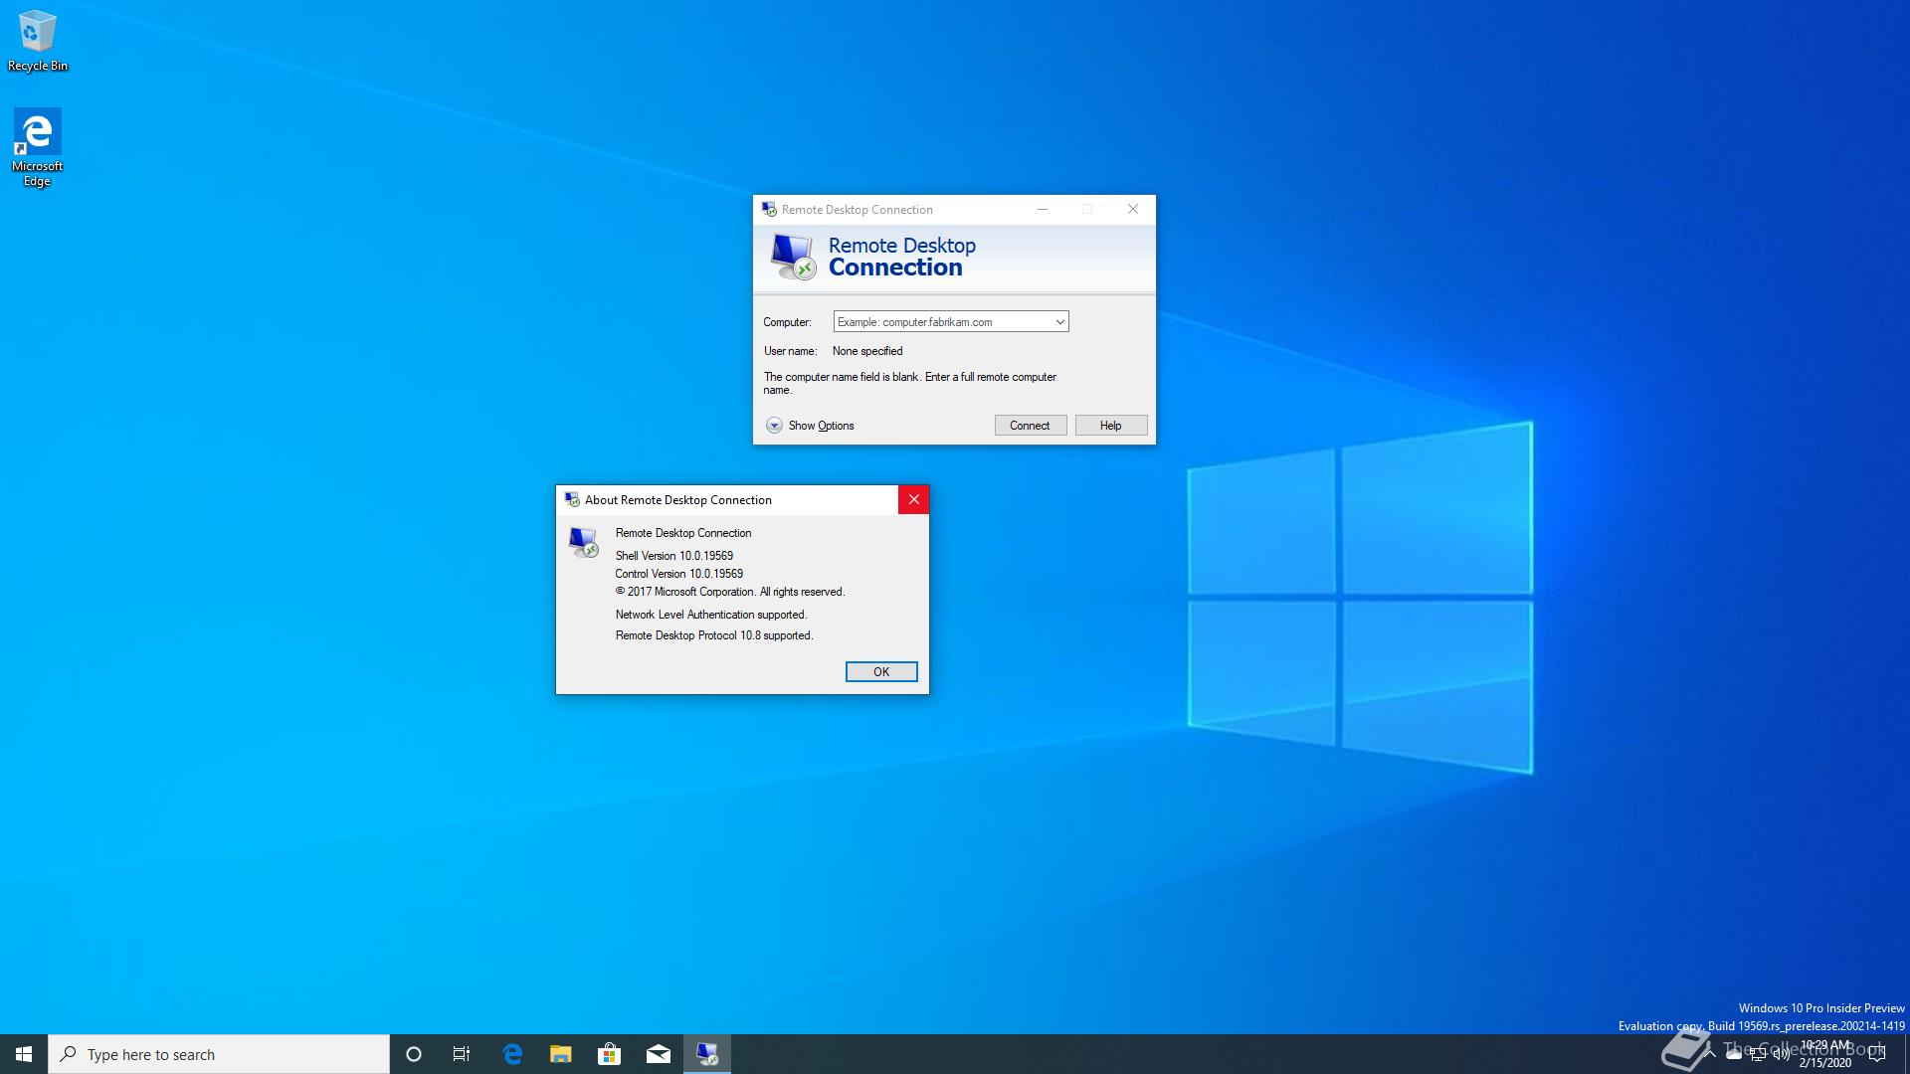Viewport: 1910px width, 1074px height.
Task: Open File Explorer from the taskbar
Action: (561, 1054)
